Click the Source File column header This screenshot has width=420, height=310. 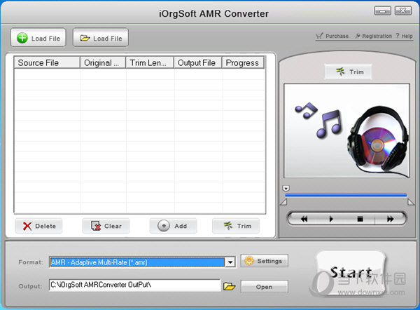(x=47, y=63)
